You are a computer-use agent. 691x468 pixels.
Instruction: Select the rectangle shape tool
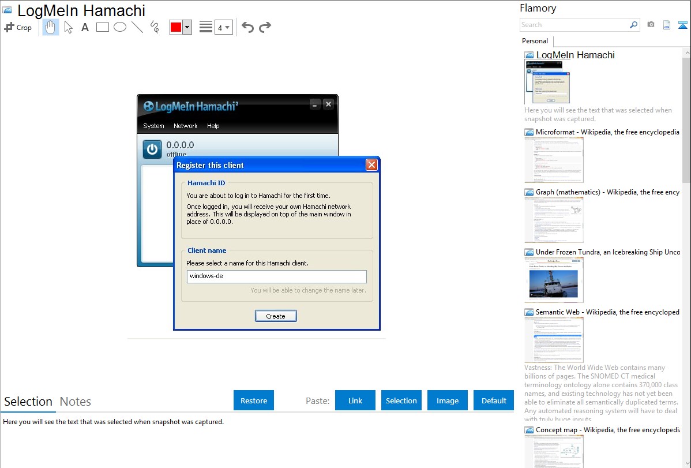point(102,27)
